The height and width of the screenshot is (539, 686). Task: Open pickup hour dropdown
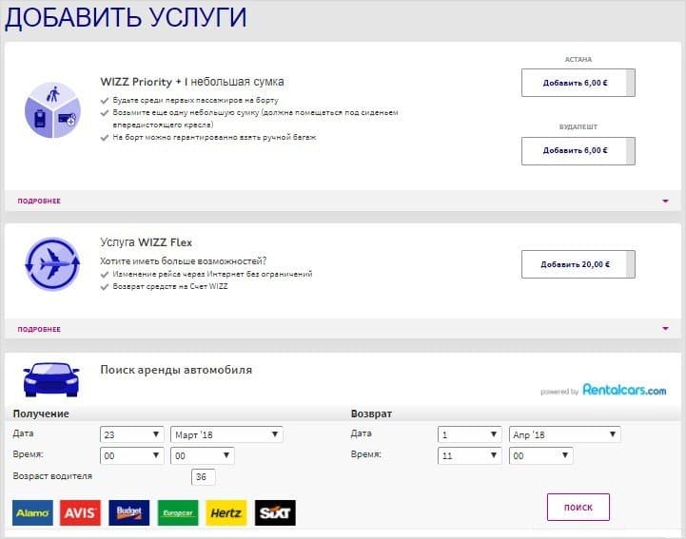tap(131, 455)
